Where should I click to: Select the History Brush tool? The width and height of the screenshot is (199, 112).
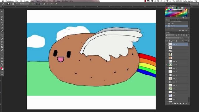coord(2,36)
